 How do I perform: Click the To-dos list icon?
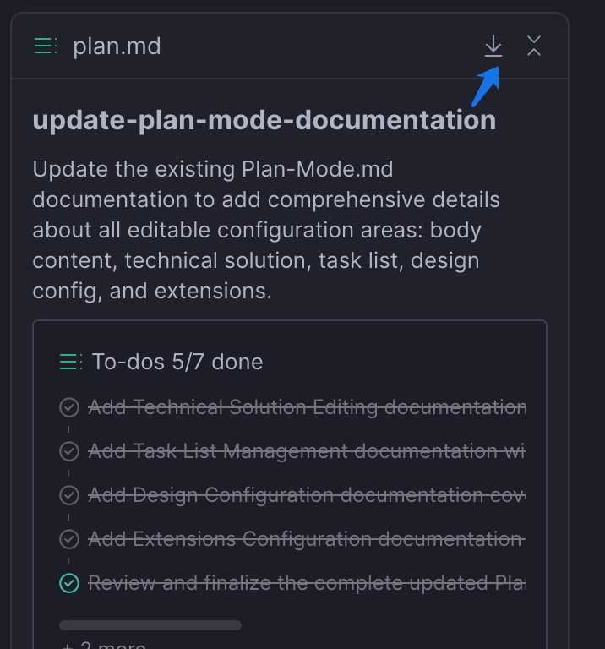(x=71, y=363)
